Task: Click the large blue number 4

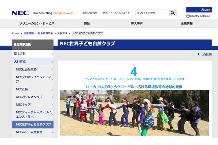Action: (134, 71)
